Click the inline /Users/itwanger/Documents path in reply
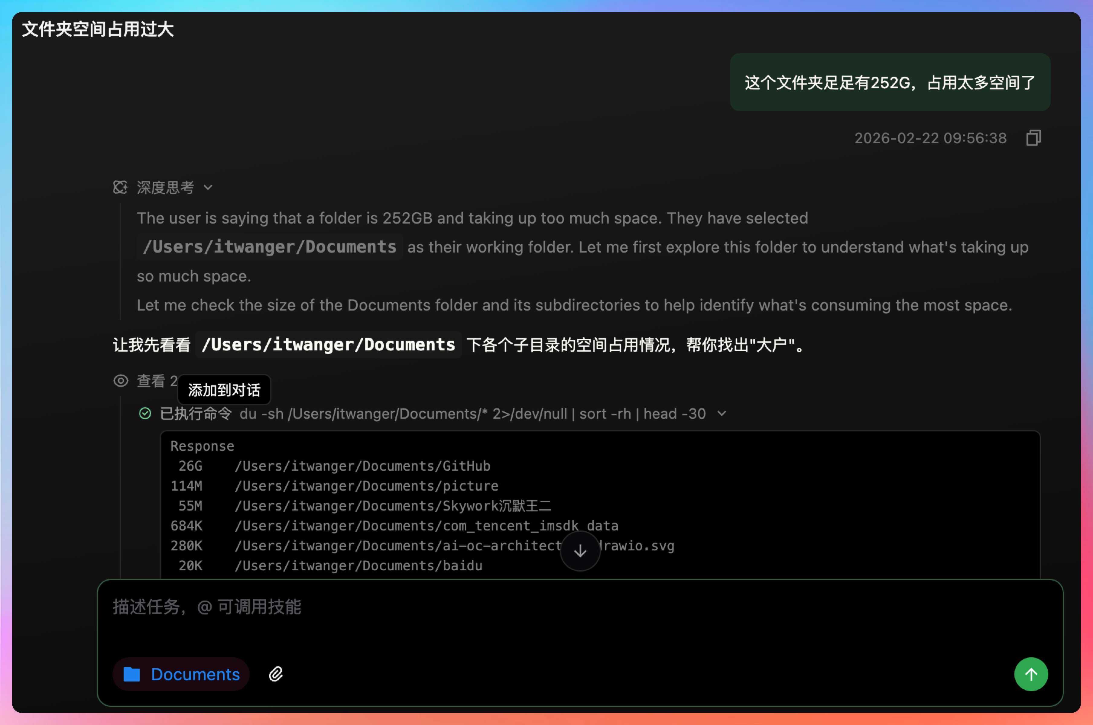Screen dimensions: 1093x725 coord(328,345)
